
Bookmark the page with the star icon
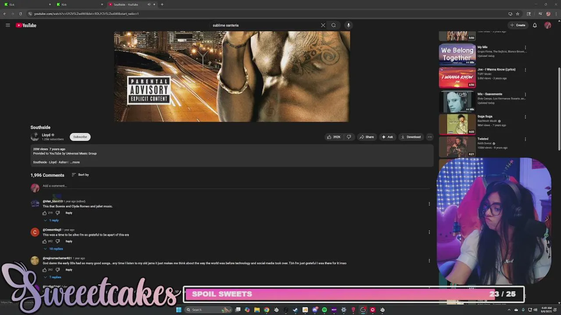518,14
